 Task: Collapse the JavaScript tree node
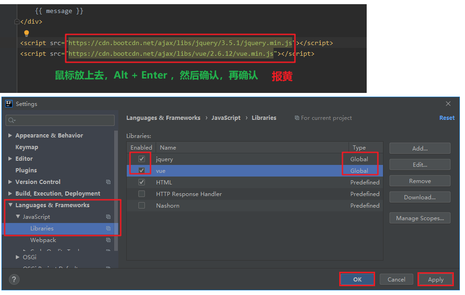18,216
